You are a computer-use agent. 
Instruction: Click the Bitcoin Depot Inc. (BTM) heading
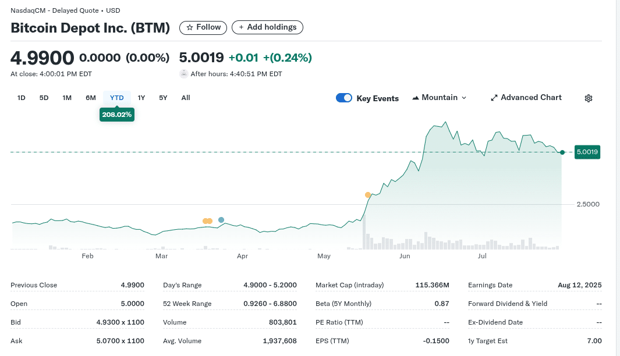coord(90,28)
